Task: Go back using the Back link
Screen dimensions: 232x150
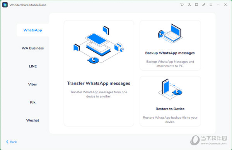Action: click(x=12, y=142)
